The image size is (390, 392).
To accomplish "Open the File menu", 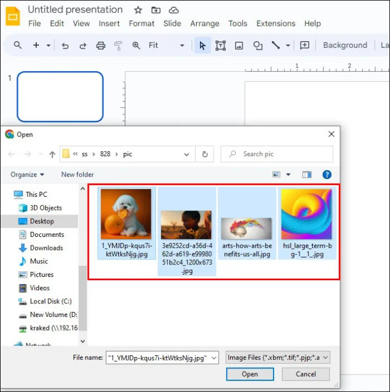I will [x=34, y=24].
